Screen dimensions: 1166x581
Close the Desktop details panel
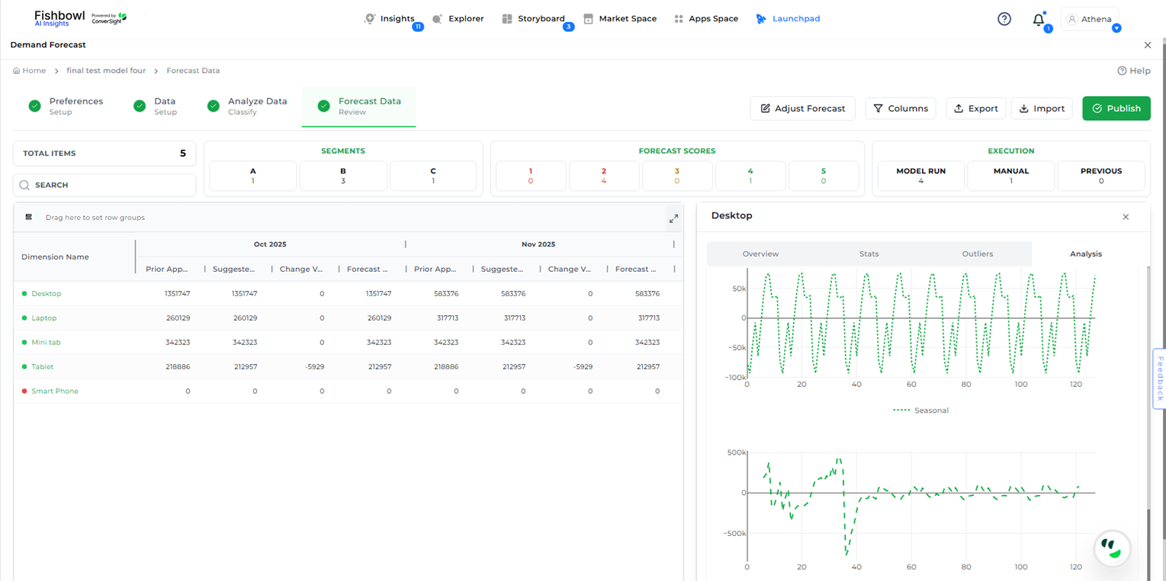(x=1125, y=217)
